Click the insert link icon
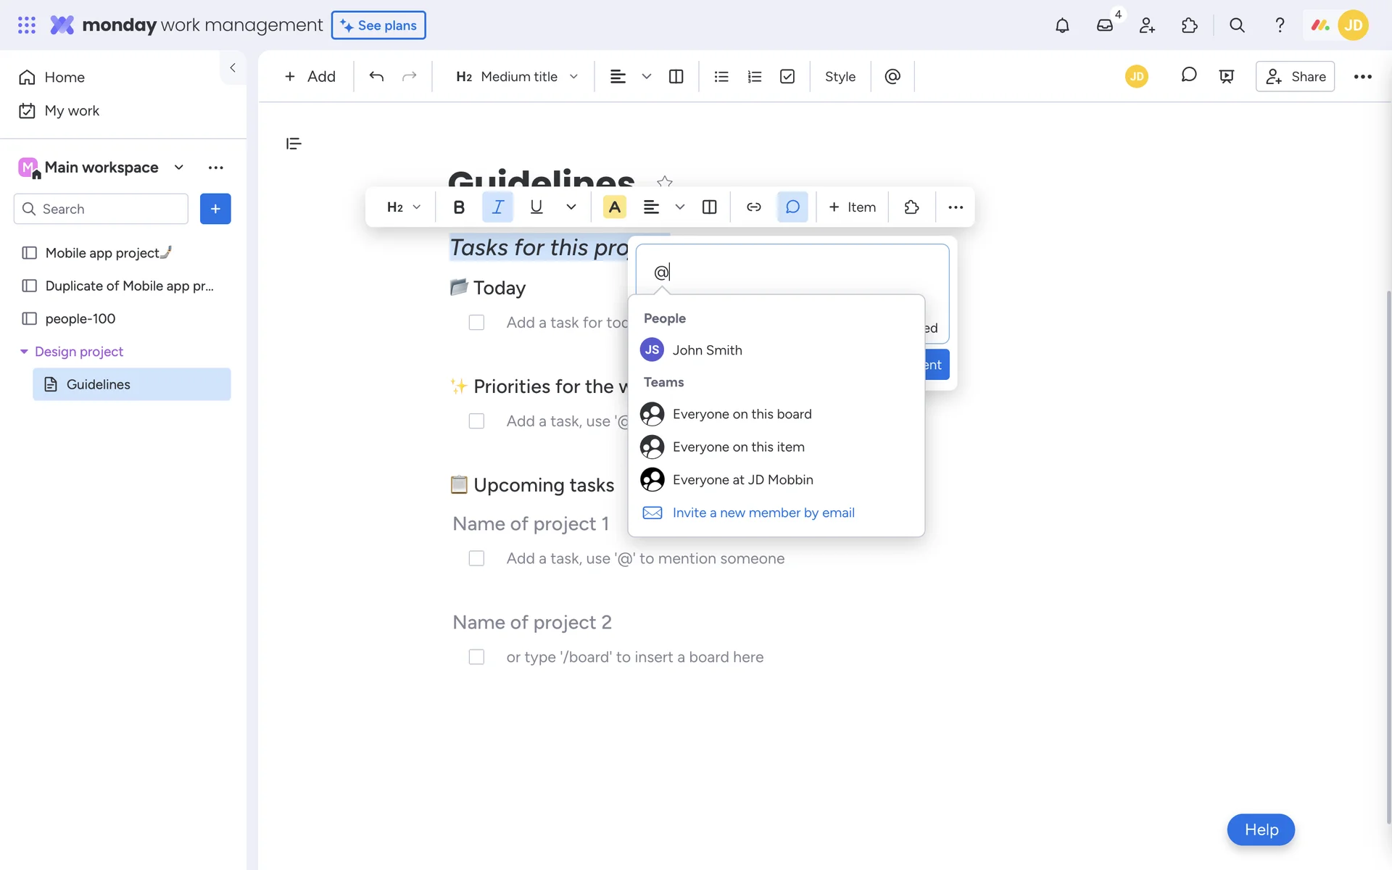 coord(754,207)
